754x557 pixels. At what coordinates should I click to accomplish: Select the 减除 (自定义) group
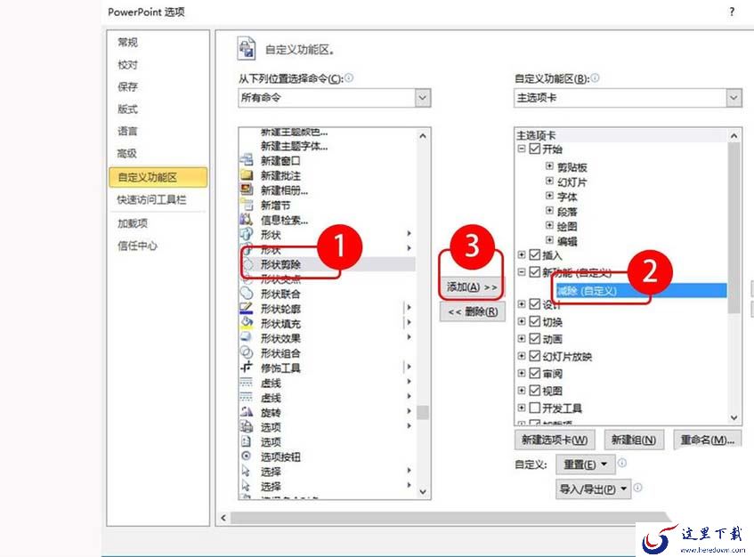(641, 290)
